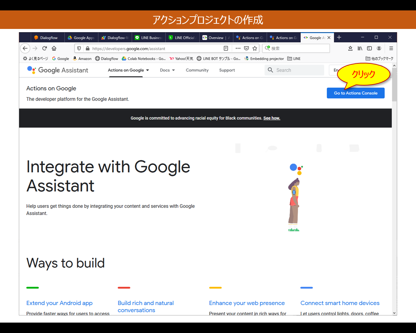Open the downloads/bookmarks toolbar star icon
The width and height of the screenshot is (416, 333).
(x=350, y=48)
